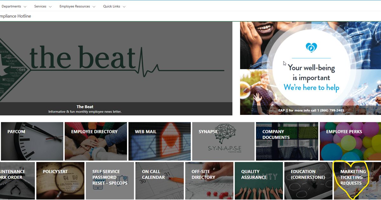
Task: Open the Quality Assurance tile
Action: coord(259,181)
